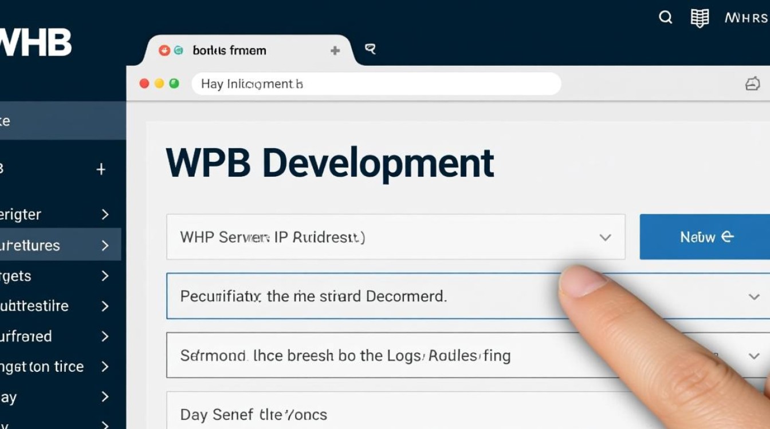
Task: Click the blue Nebw button
Action: point(705,237)
